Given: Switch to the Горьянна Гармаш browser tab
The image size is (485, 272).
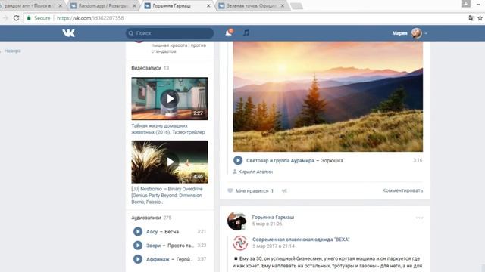Looking at the screenshot, I should pos(177,5).
